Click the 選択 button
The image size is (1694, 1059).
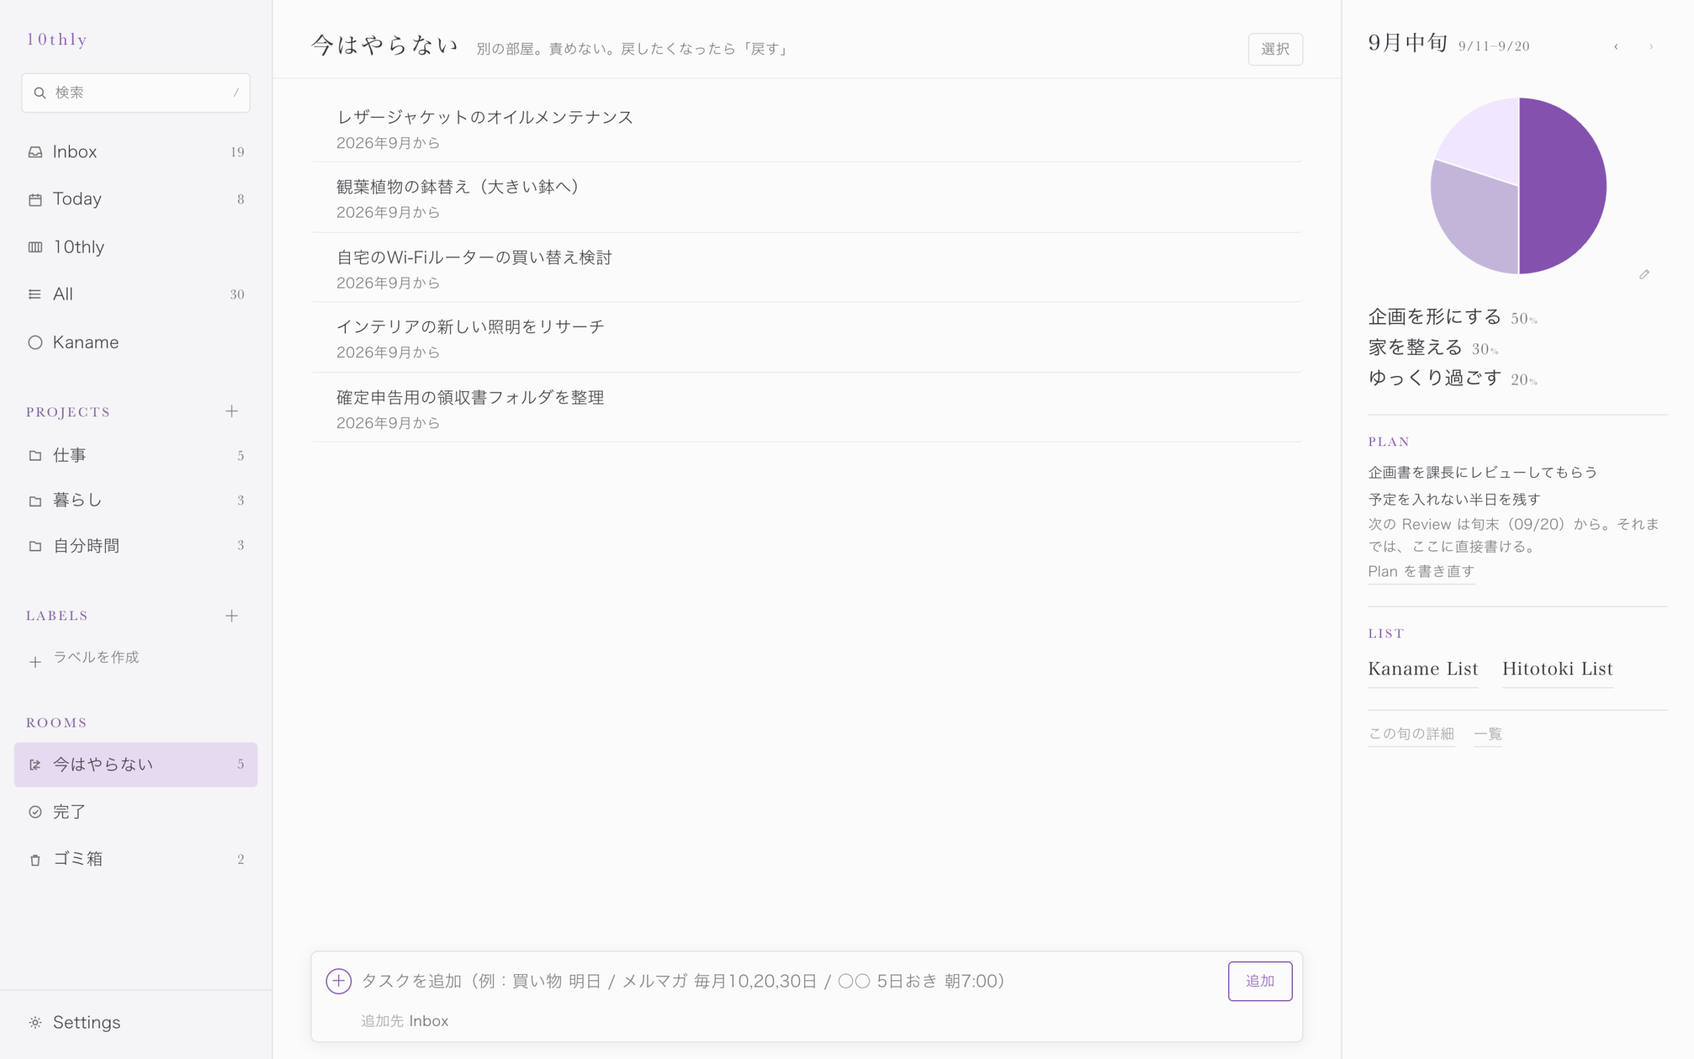[x=1274, y=49]
